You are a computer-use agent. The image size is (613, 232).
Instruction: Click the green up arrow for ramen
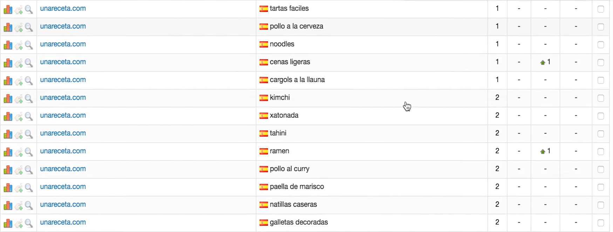point(543,151)
